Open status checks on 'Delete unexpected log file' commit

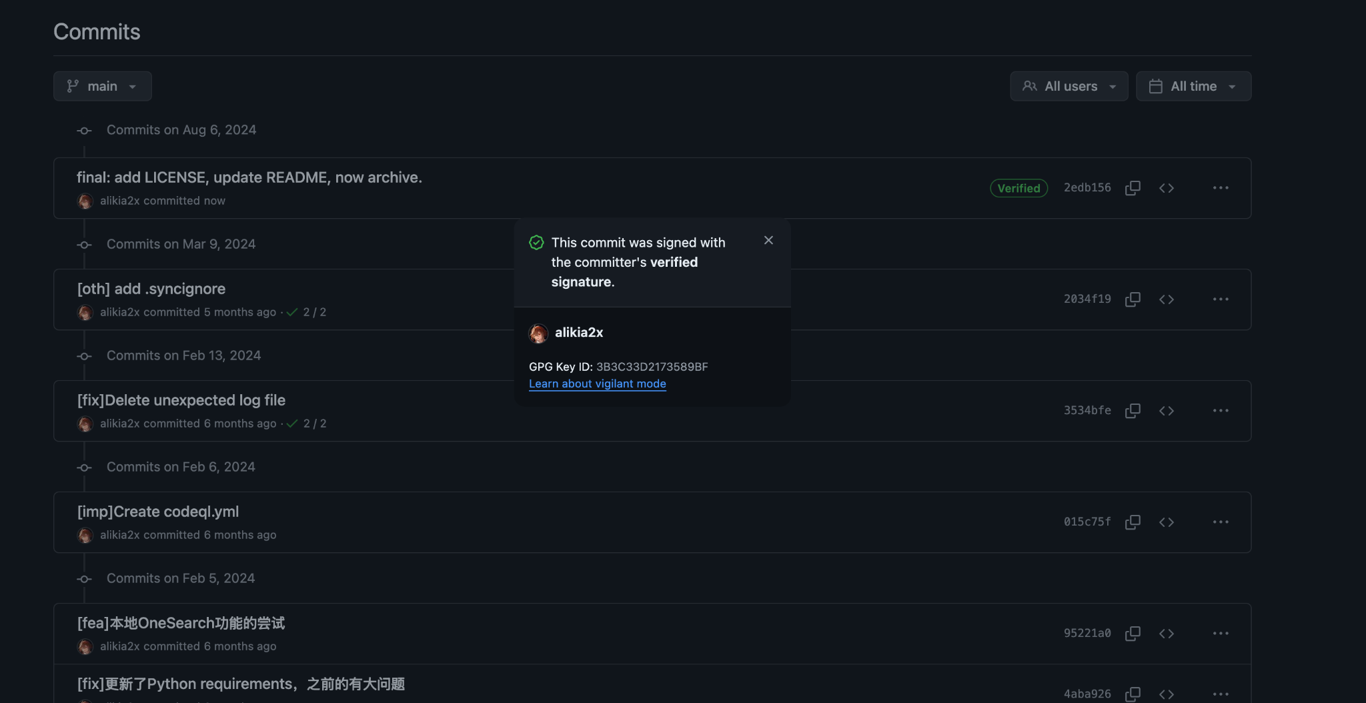[308, 423]
